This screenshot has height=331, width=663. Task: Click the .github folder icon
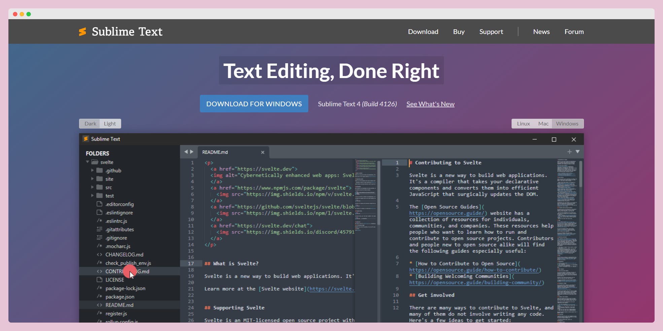[100, 170]
